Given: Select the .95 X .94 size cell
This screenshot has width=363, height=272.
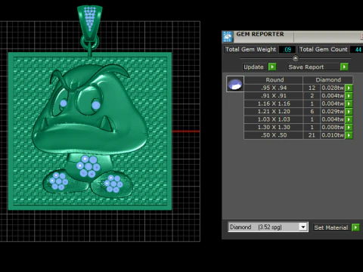Looking at the screenshot, I should [x=274, y=88].
